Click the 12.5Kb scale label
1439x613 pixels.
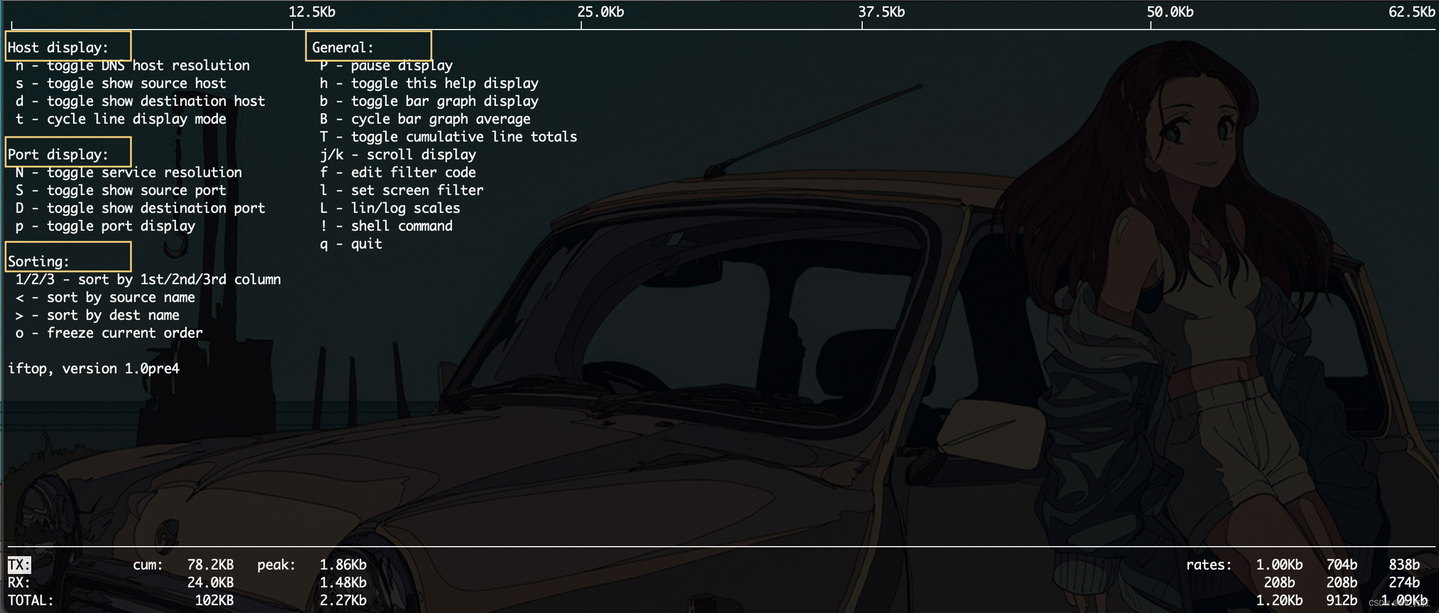pyautogui.click(x=312, y=12)
